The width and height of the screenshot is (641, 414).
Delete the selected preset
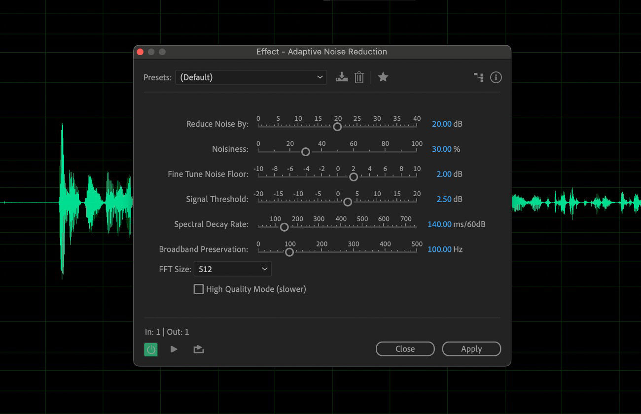pos(359,77)
